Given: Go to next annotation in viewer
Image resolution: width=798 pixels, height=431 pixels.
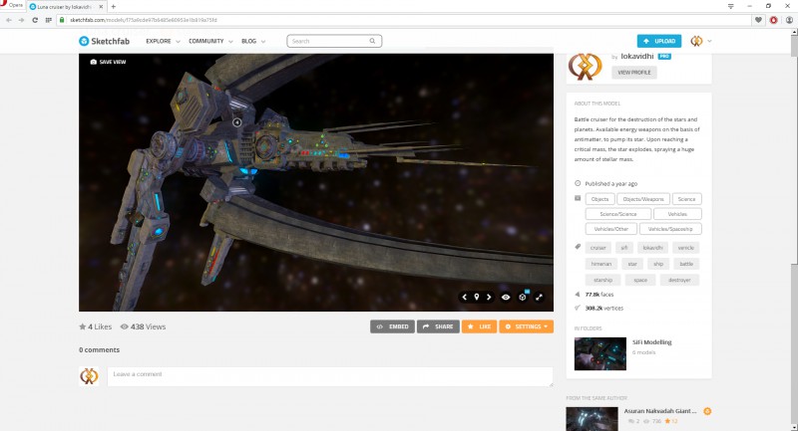Looking at the screenshot, I should pos(489,297).
